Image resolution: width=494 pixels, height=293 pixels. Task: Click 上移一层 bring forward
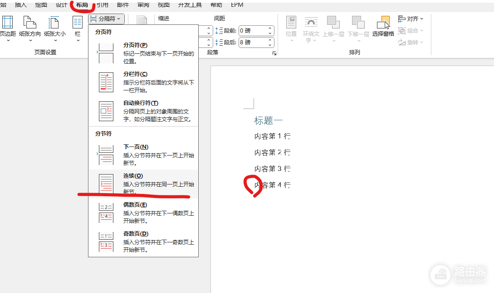(x=333, y=29)
